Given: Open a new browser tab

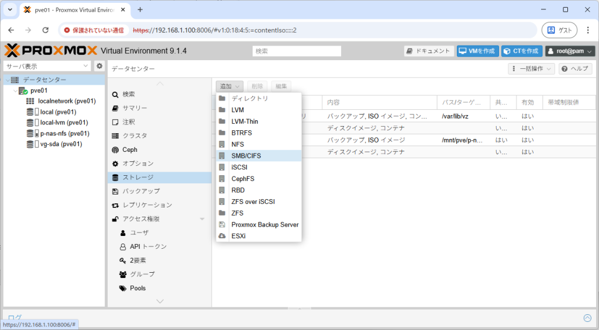Looking at the screenshot, I should pos(140,10).
